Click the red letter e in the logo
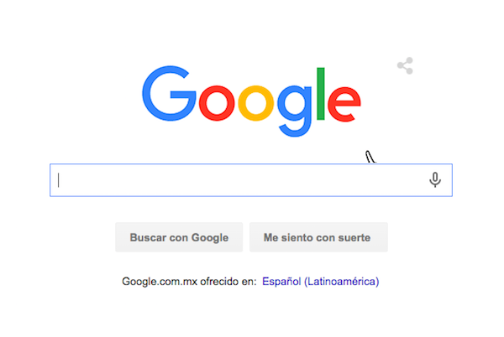Viewport: 504px width, 337px height. click(x=344, y=104)
